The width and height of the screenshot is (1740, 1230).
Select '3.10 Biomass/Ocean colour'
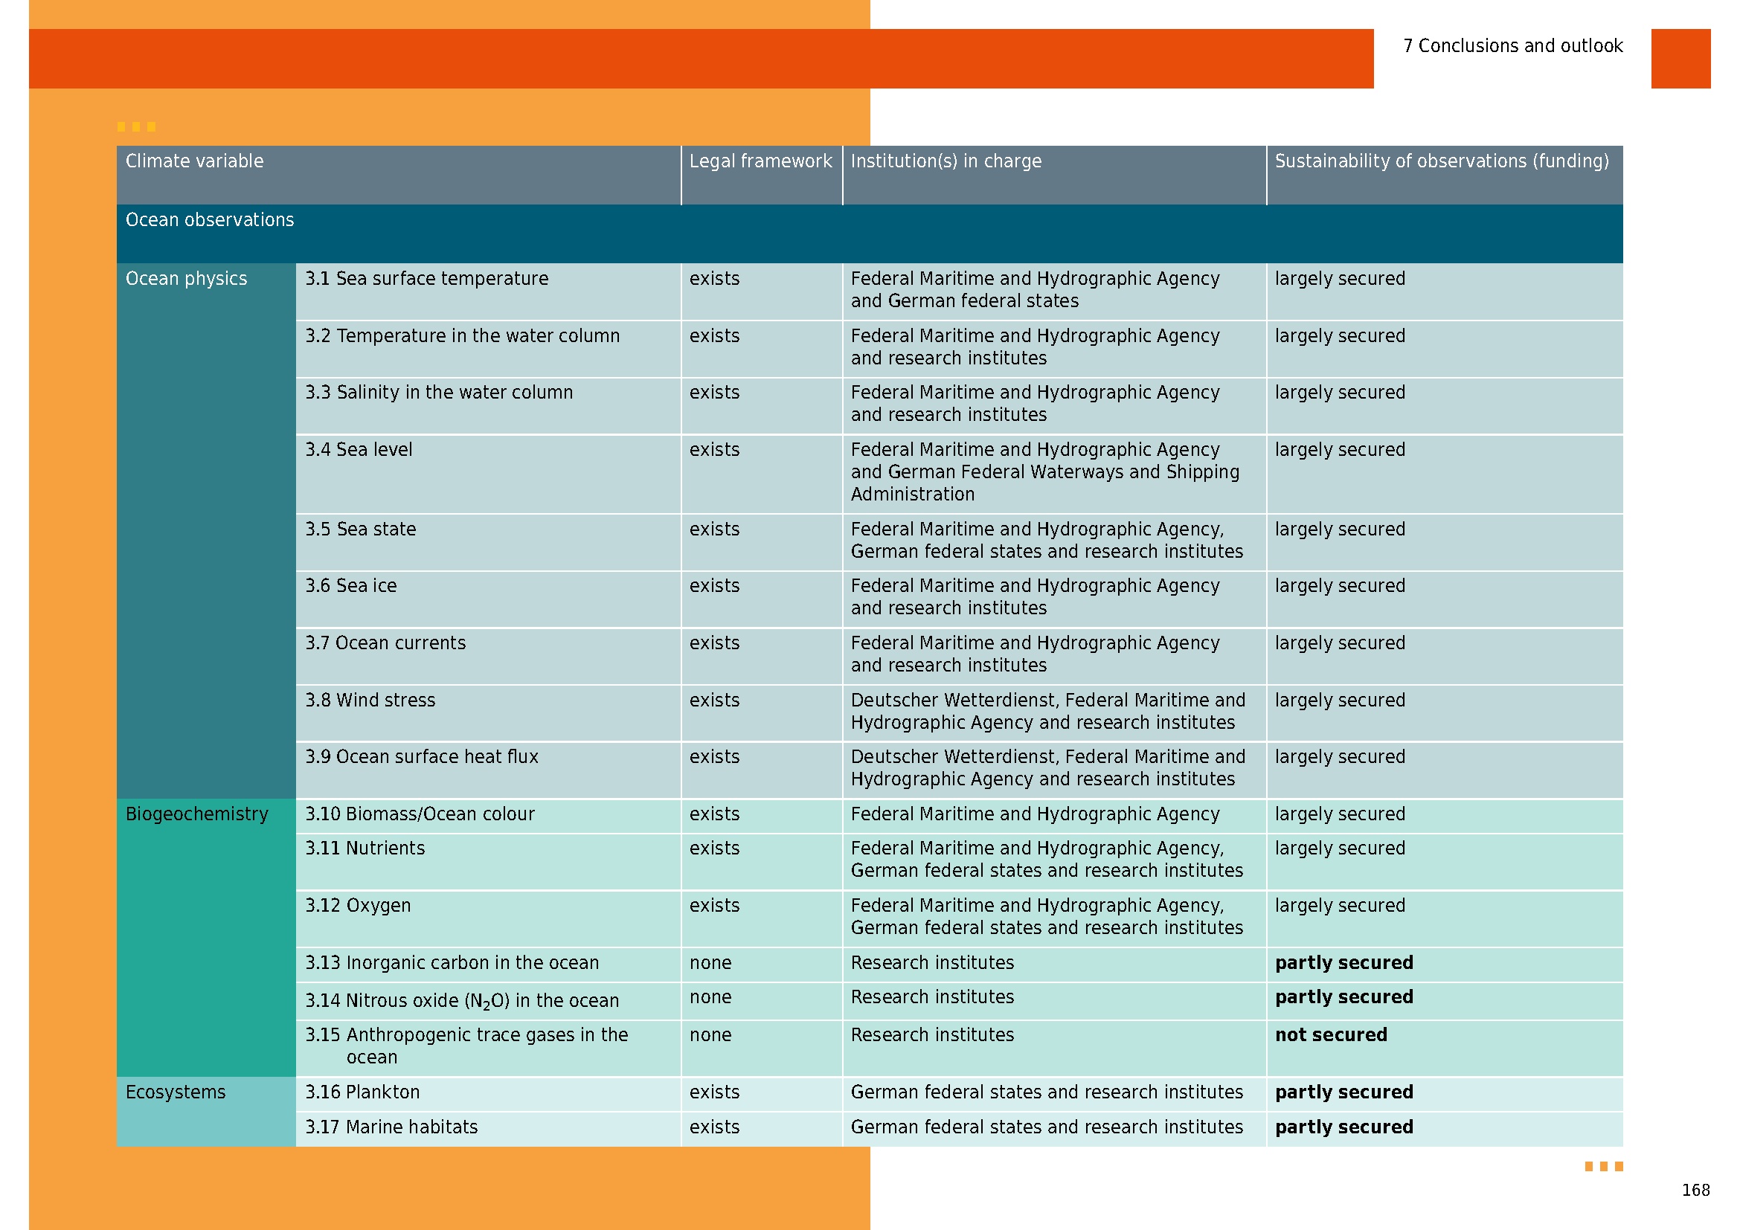click(420, 814)
